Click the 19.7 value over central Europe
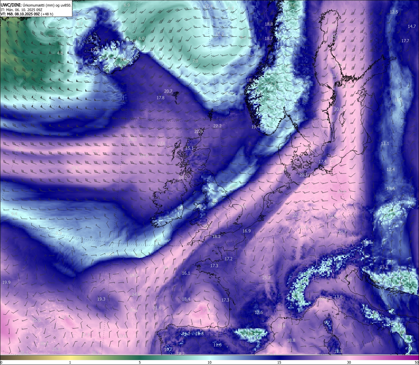 (342, 232)
